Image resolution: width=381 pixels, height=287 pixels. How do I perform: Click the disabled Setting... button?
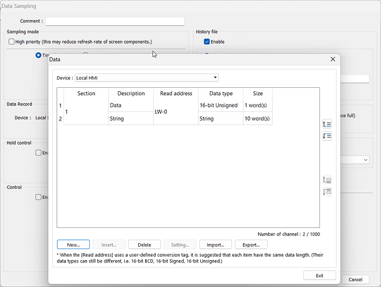click(180, 245)
